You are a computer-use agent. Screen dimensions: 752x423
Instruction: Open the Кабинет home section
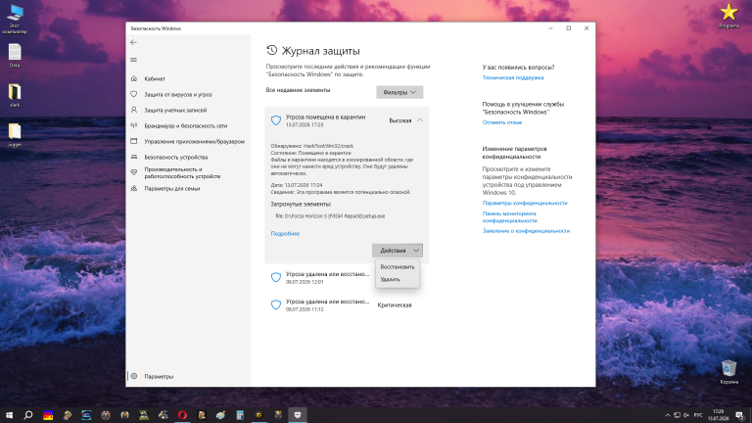coord(155,78)
